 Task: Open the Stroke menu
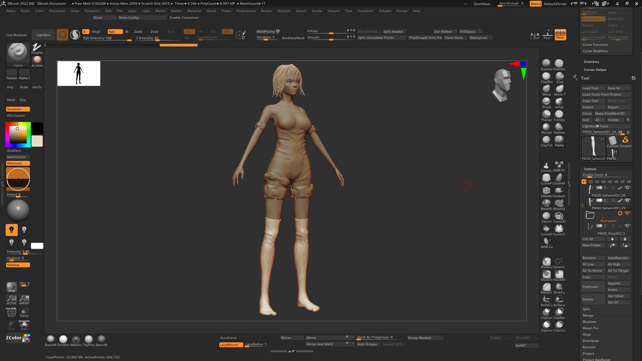[316, 11]
